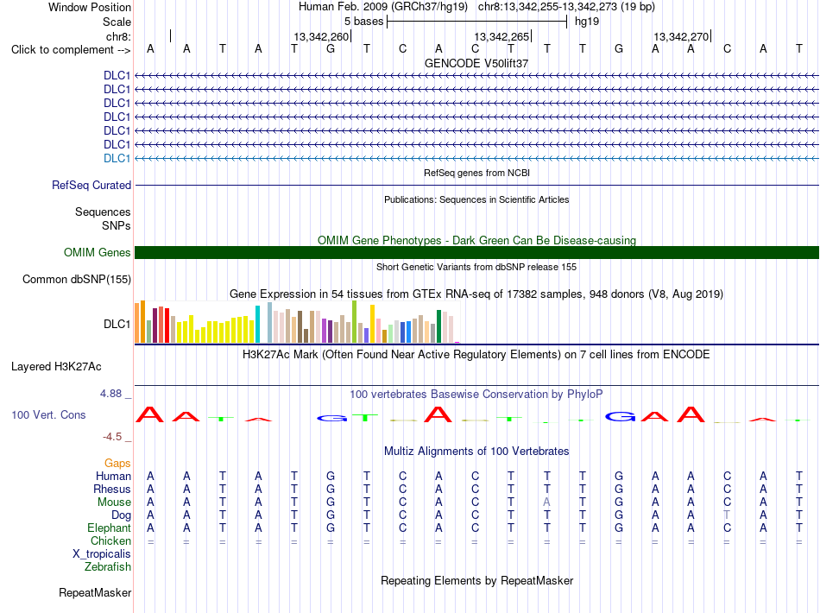Screen dimensions: 820x613
Task: Open '100 vertebrates Basewise Conservation by PhyloP' title
Action: point(476,395)
